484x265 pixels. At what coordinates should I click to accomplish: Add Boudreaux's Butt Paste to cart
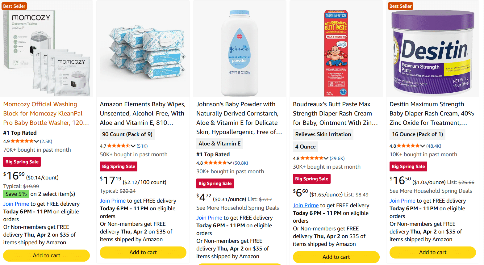click(336, 257)
